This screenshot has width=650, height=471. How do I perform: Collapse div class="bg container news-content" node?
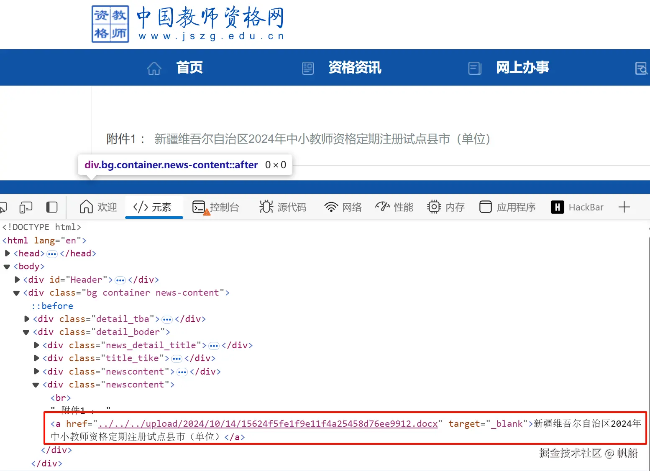point(17,293)
